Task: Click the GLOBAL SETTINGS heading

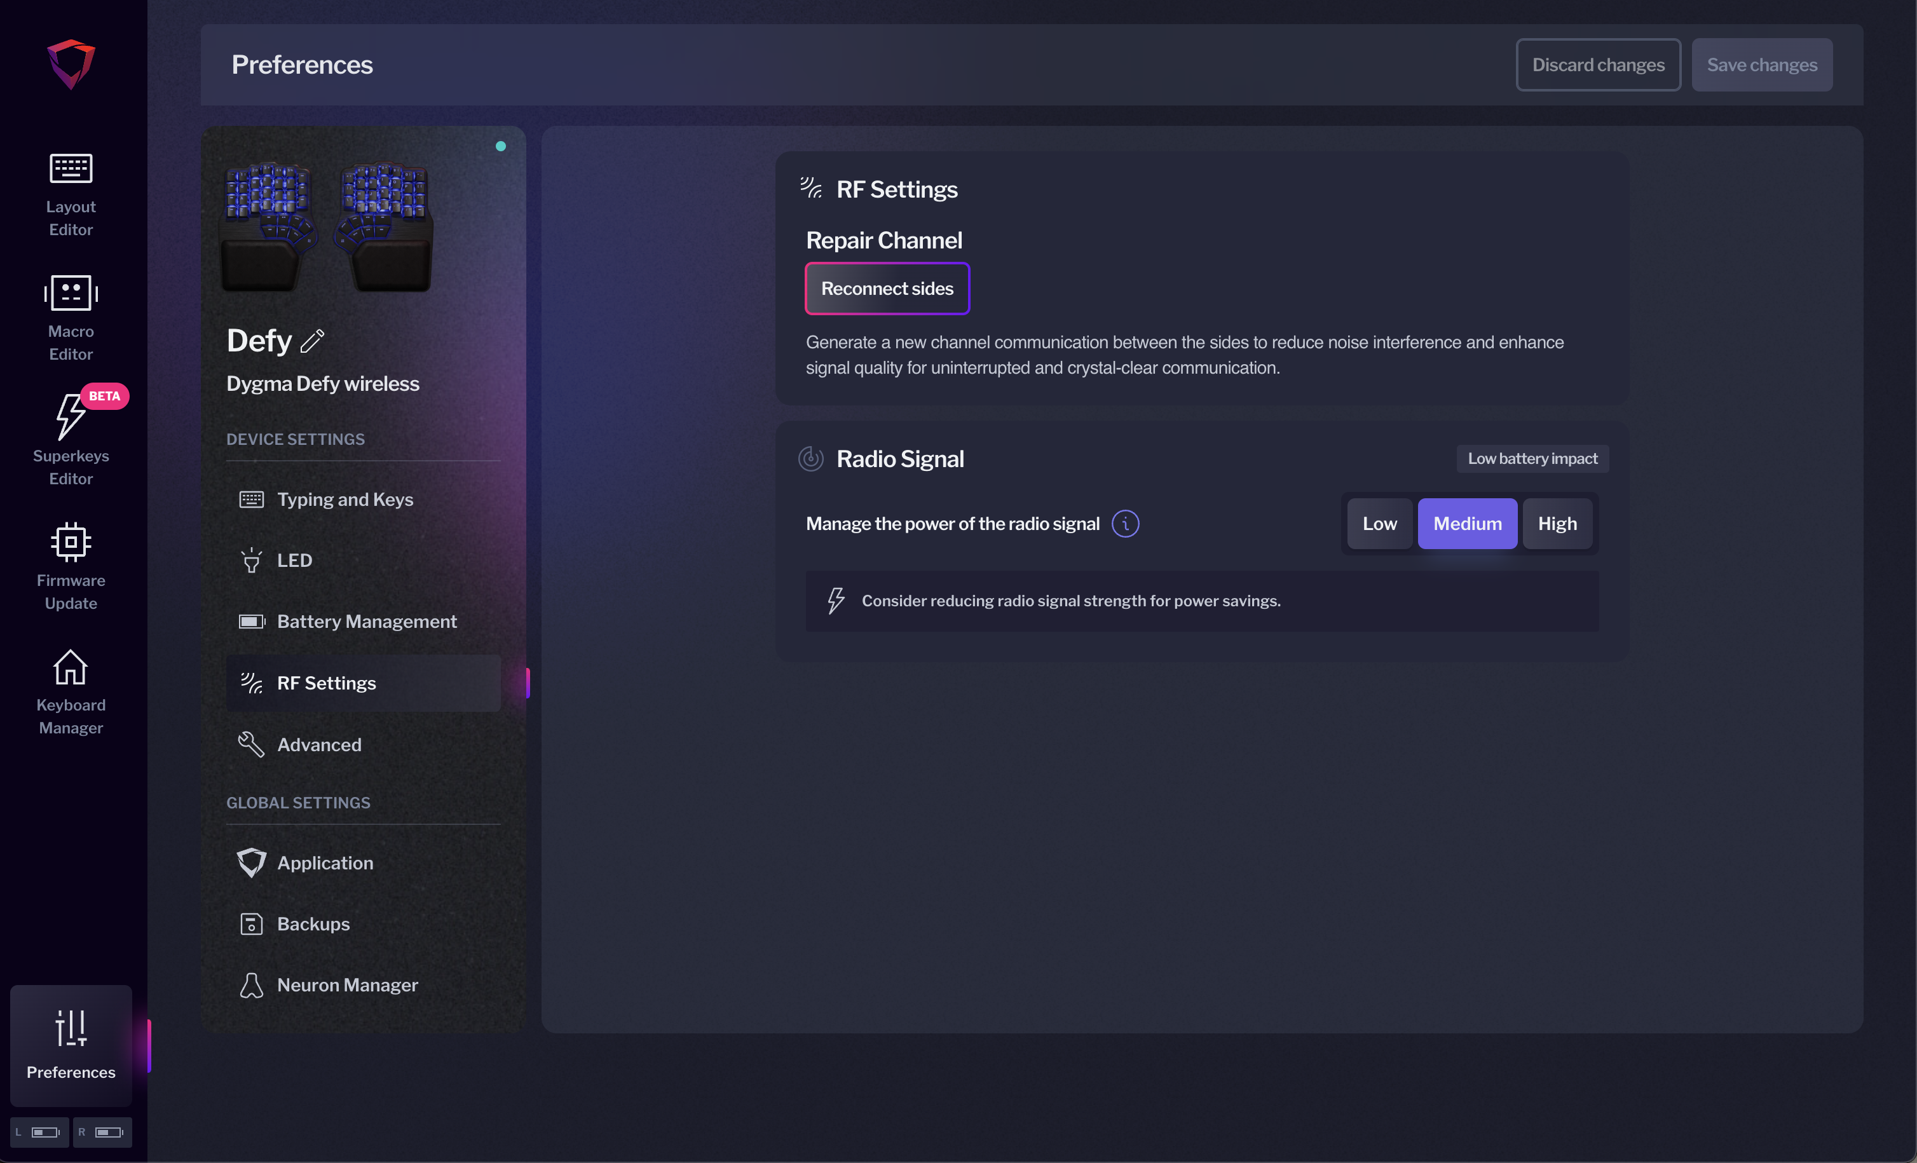Action: click(298, 803)
